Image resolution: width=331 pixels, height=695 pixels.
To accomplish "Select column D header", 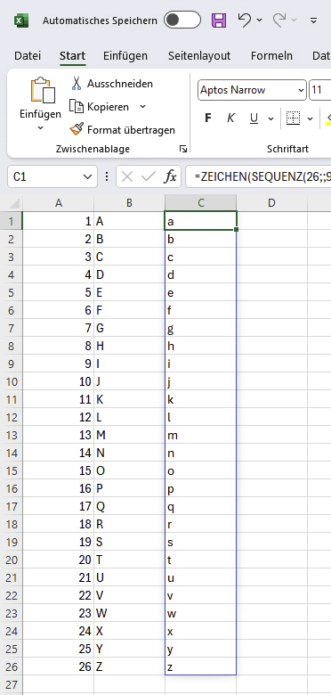I will tap(271, 203).
